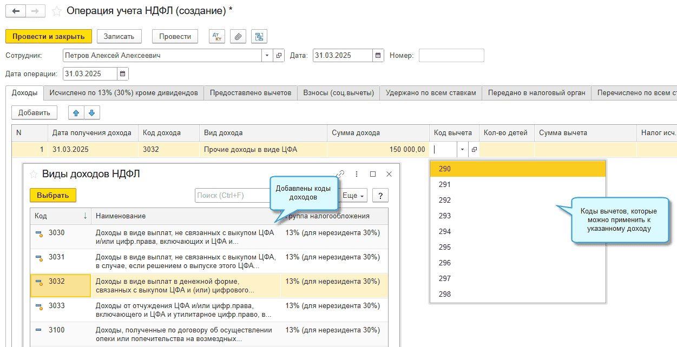677x347 pixels.
Task: Choose deduction code 294 from the list
Action: click(x=445, y=231)
